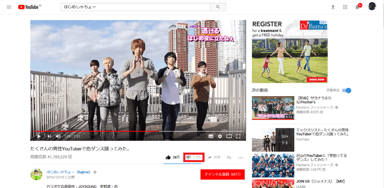The width and height of the screenshot is (384, 188).
Task: Toggle subtitles in the video player
Action: point(211,136)
